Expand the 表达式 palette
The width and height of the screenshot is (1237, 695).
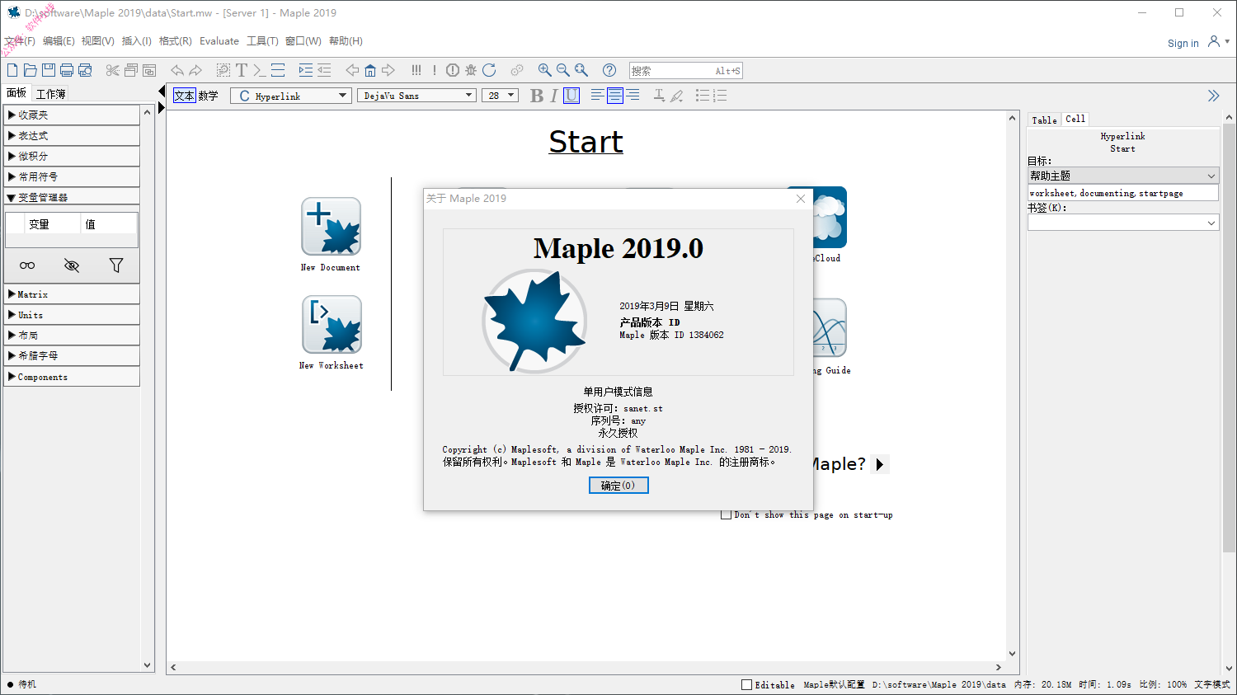click(x=72, y=135)
